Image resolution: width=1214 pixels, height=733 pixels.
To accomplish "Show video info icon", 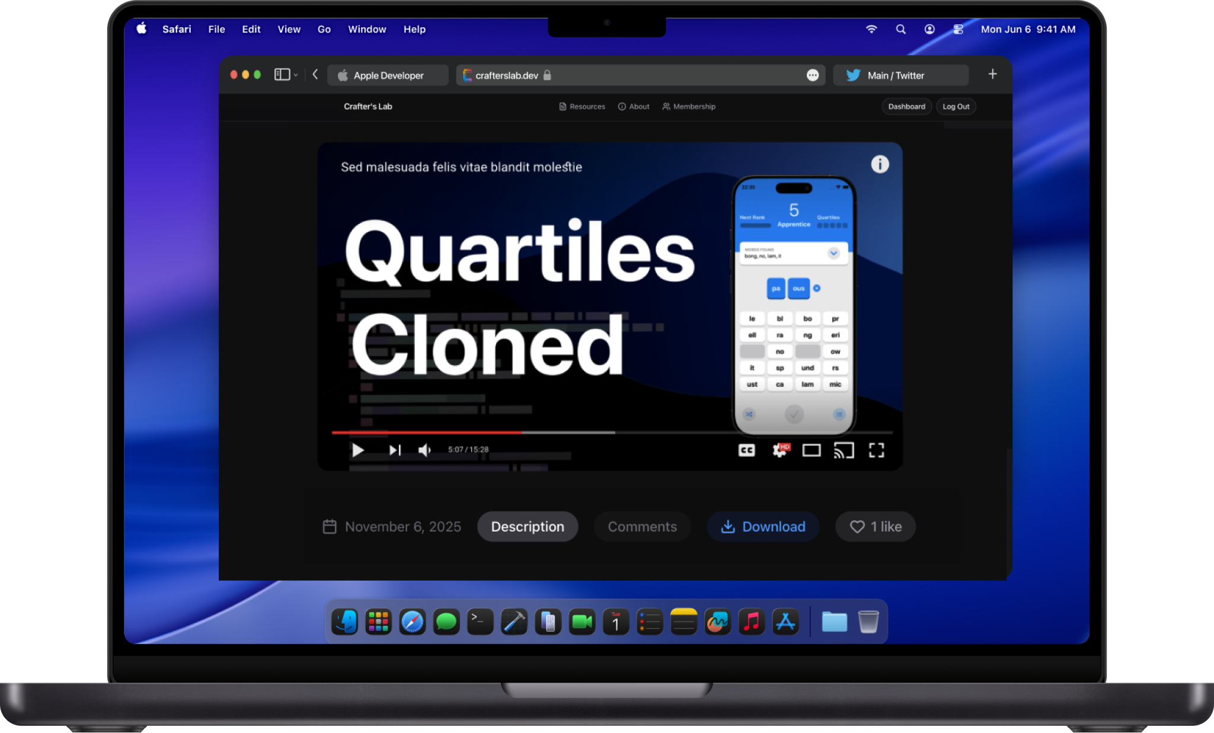I will point(880,164).
